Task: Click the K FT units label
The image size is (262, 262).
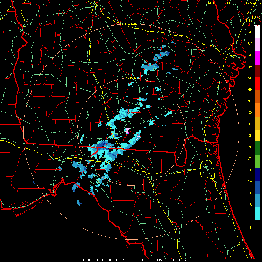Action: (x=246, y=20)
